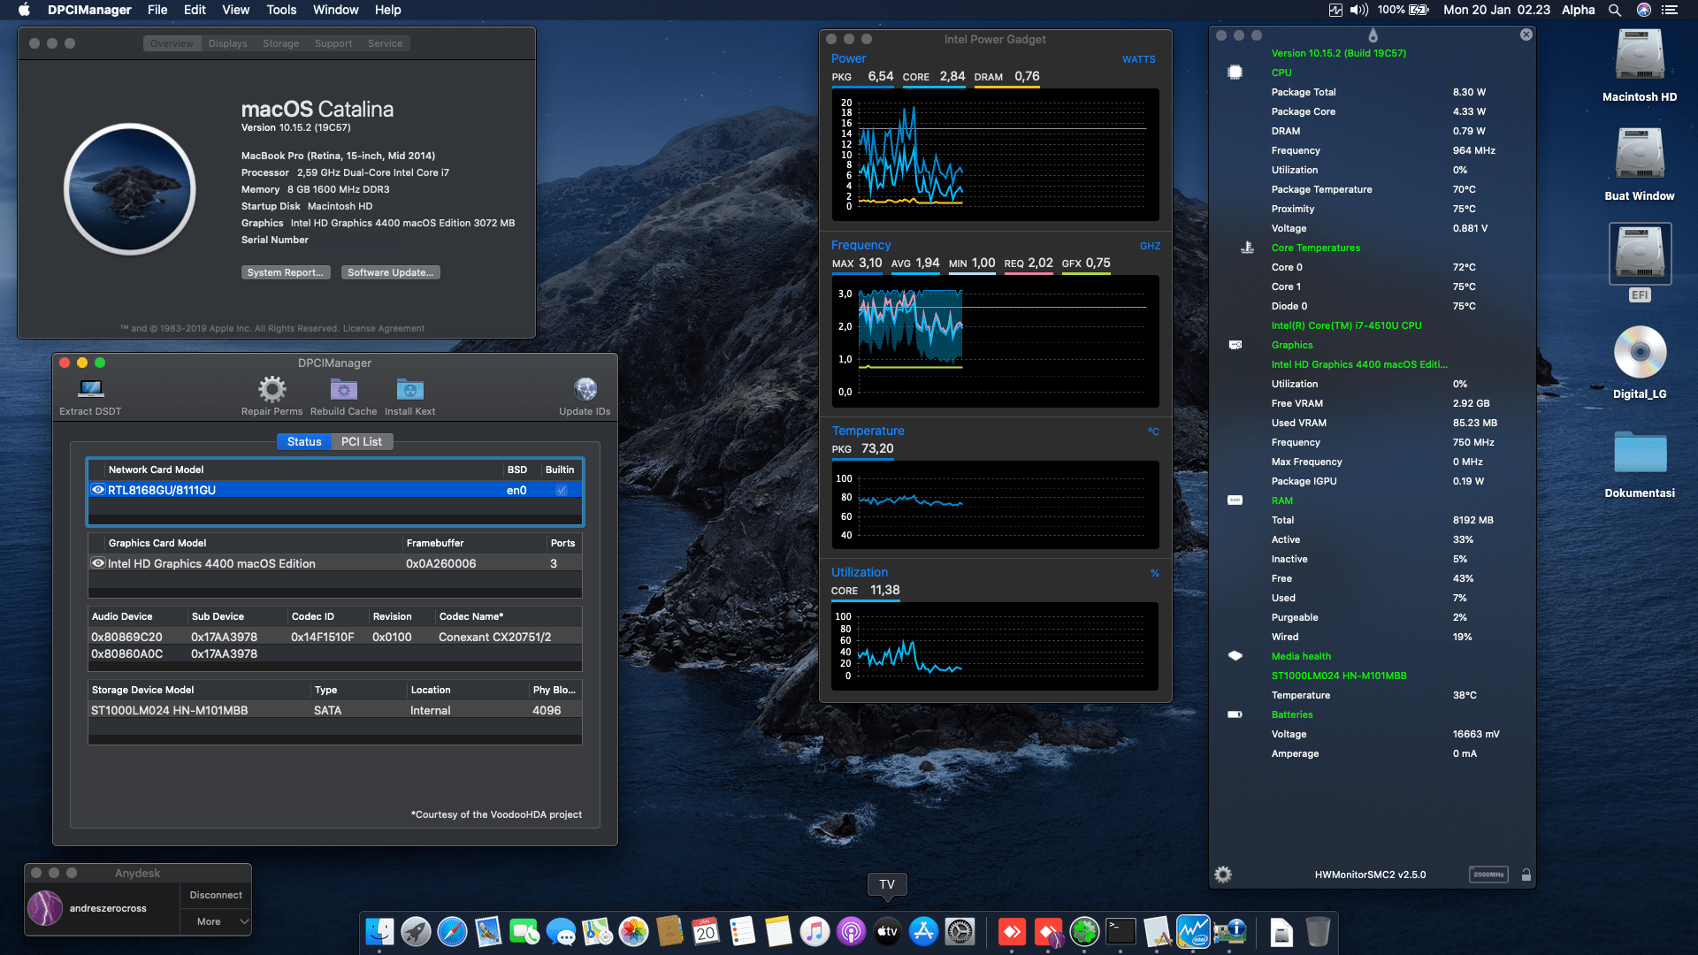
Task: Open Calendar from the Dock
Action: (x=706, y=931)
